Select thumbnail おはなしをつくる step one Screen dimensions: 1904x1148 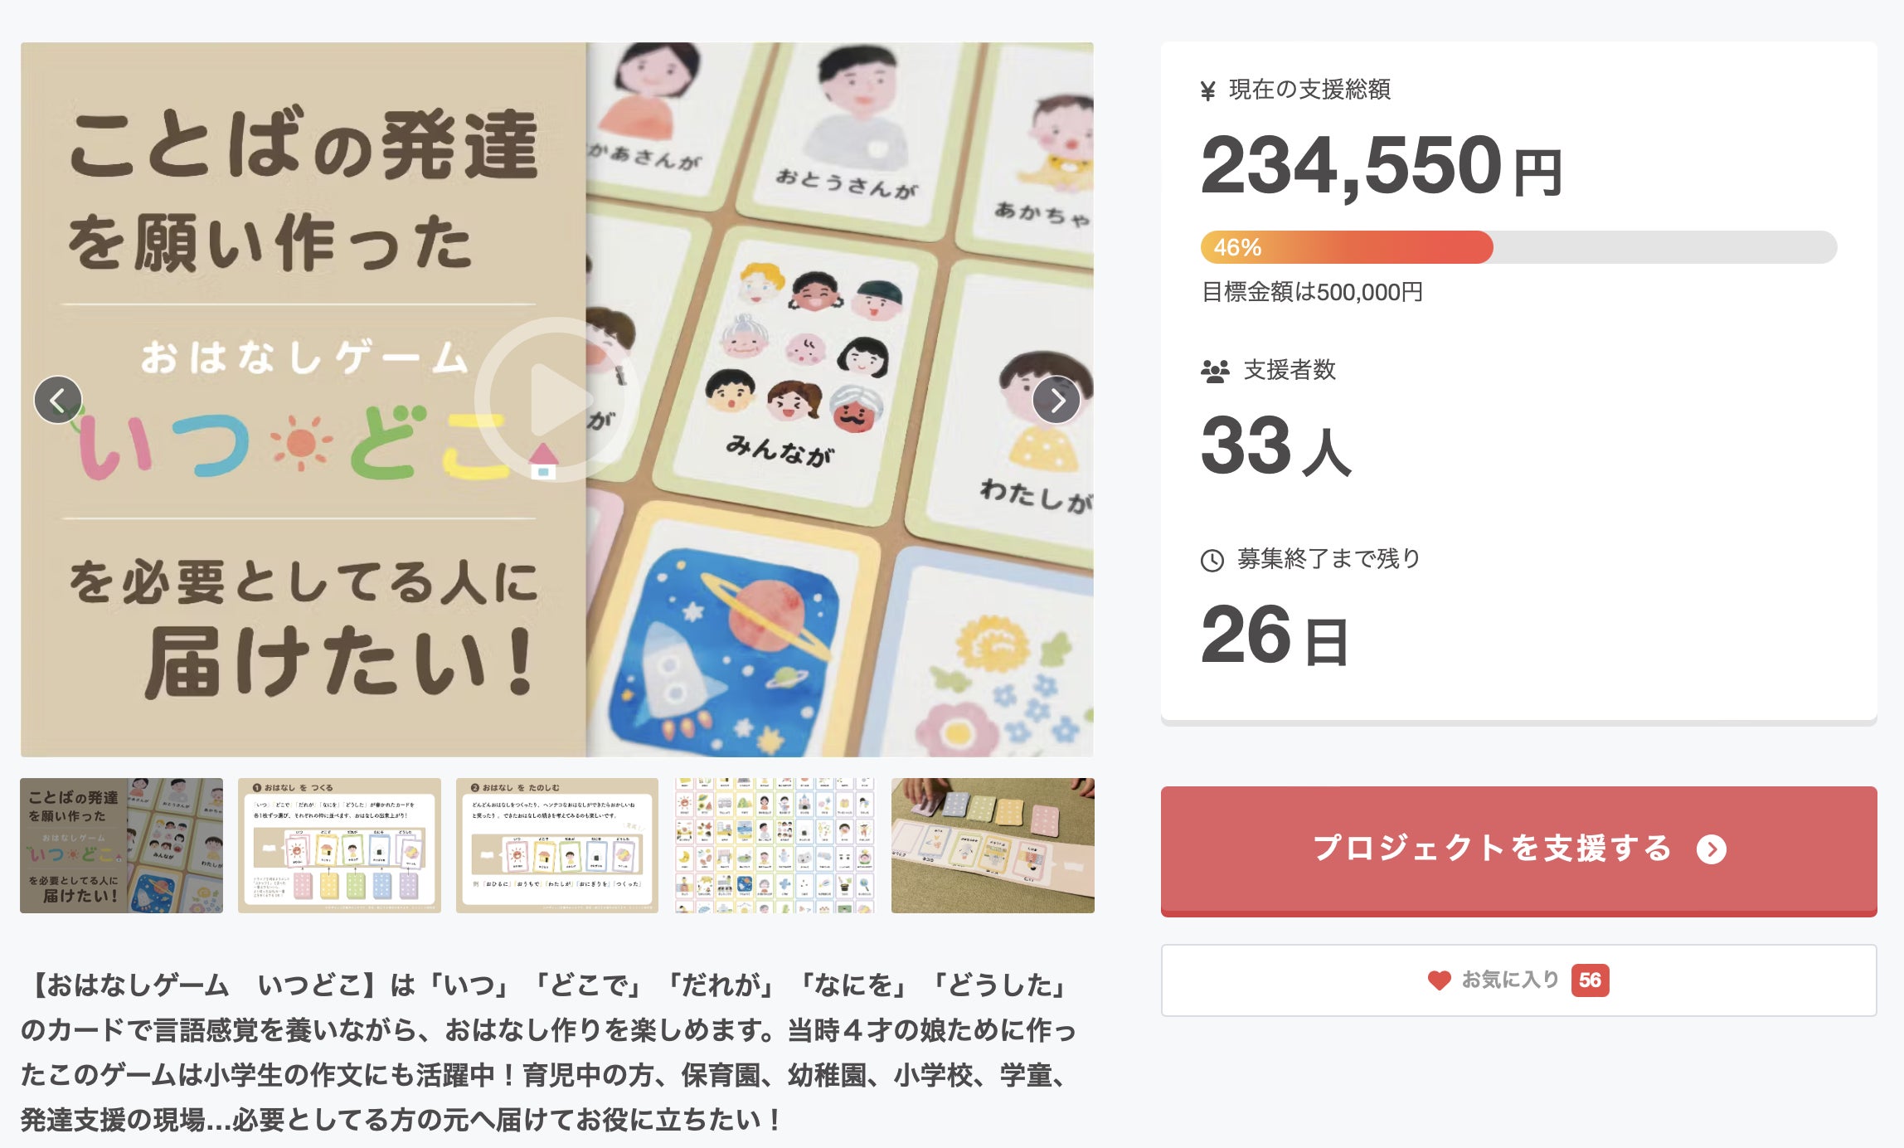339,845
